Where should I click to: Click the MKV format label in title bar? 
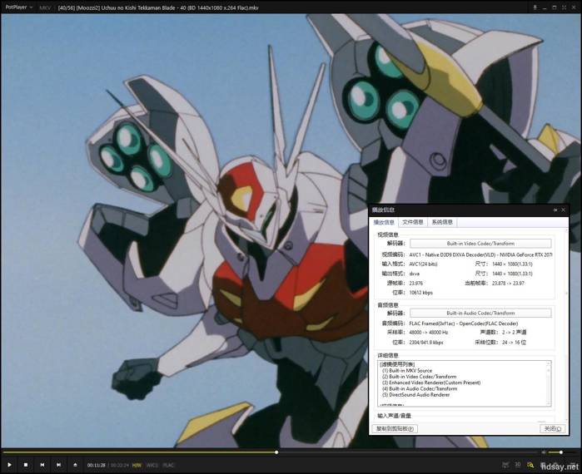point(45,7)
